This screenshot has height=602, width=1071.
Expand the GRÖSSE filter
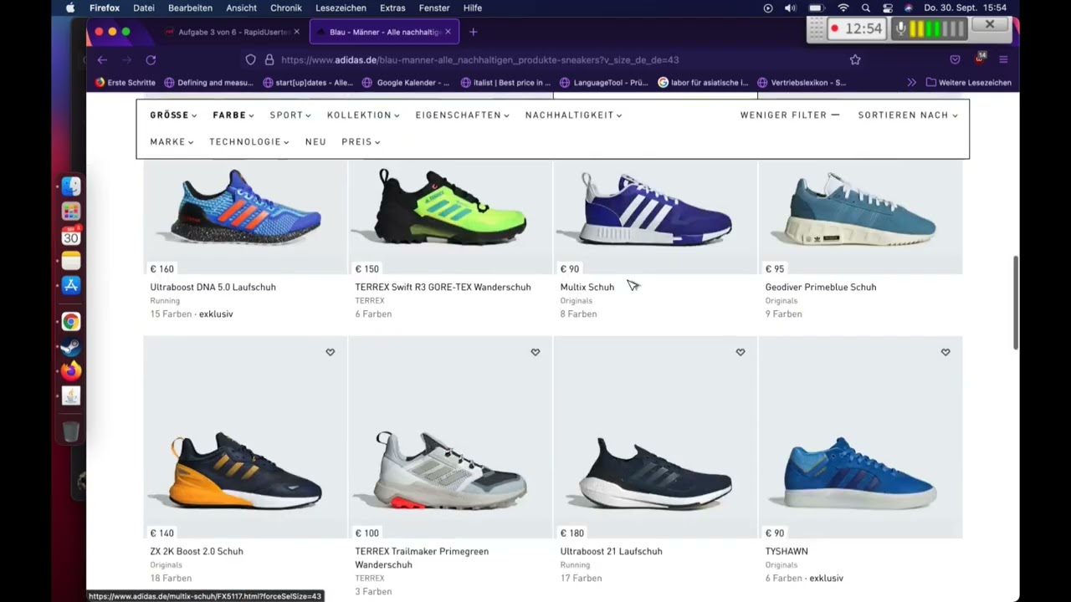point(173,115)
